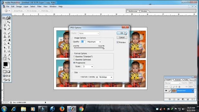
Task: Open layer Fill slider arrow
Action: [194, 86]
